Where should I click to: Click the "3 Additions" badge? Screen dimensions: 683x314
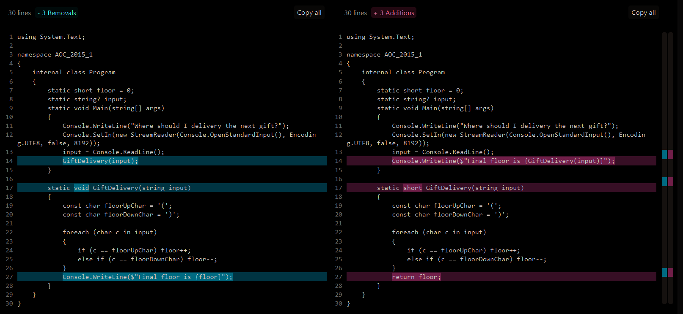tap(394, 13)
